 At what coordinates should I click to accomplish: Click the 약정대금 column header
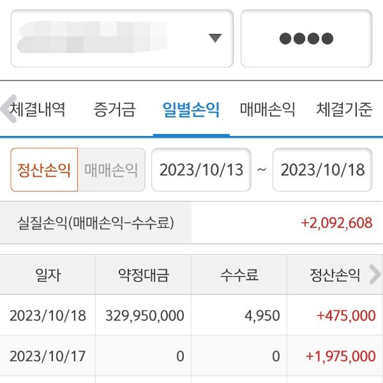tap(143, 275)
